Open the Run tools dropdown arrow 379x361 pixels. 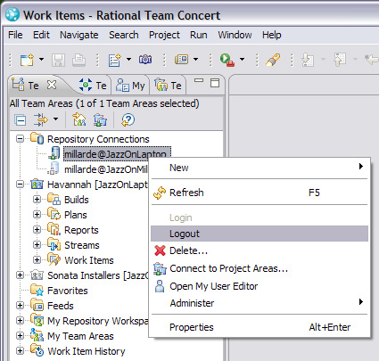click(x=242, y=59)
